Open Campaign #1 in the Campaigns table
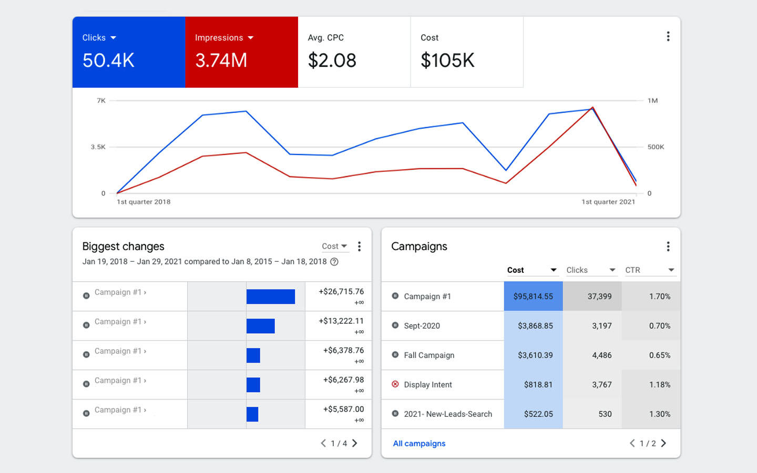The image size is (757, 473). point(427,296)
